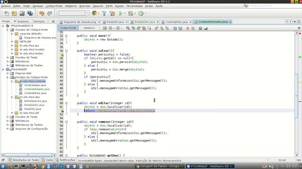Switch to the PaisDAO.java editor tab
This screenshot has height=169, width=302.
pyautogui.click(x=115, y=22)
